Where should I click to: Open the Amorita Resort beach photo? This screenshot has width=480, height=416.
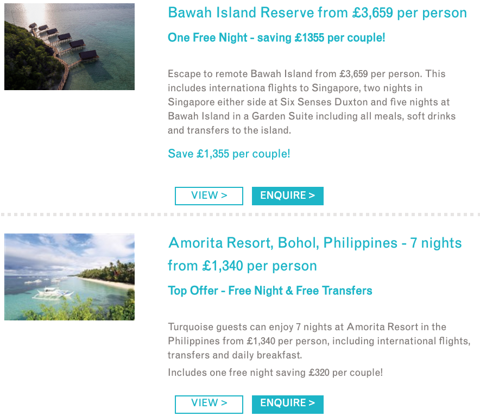(70, 277)
